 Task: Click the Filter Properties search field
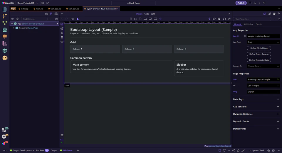click(252, 19)
